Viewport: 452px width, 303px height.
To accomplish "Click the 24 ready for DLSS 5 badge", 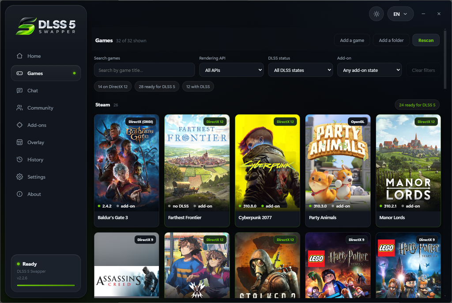I will (x=417, y=105).
